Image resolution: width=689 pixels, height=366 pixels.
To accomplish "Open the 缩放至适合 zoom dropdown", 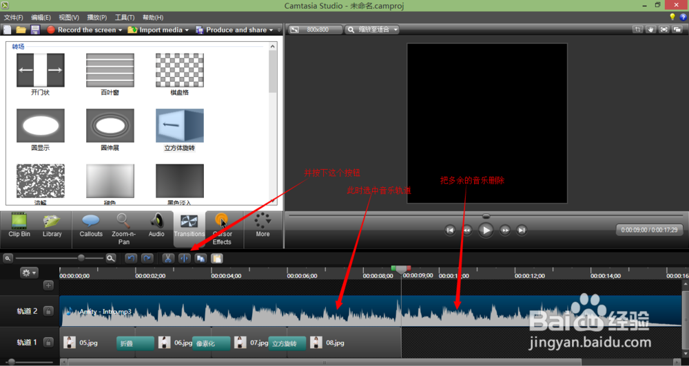I will (x=372, y=30).
